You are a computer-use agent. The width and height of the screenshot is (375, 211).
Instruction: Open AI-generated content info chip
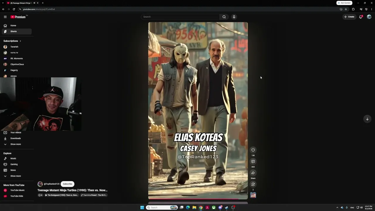40,195
